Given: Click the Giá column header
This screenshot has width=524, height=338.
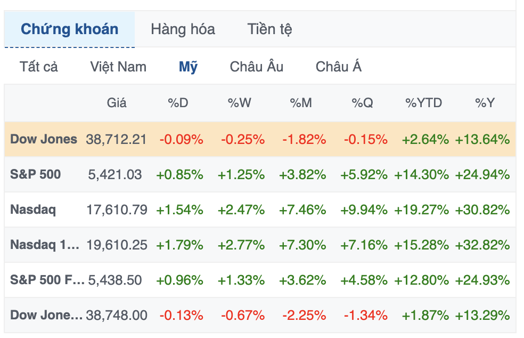Looking at the screenshot, I should [117, 103].
